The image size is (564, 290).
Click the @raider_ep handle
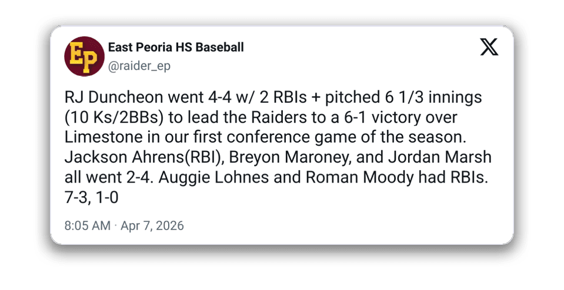coord(139,66)
